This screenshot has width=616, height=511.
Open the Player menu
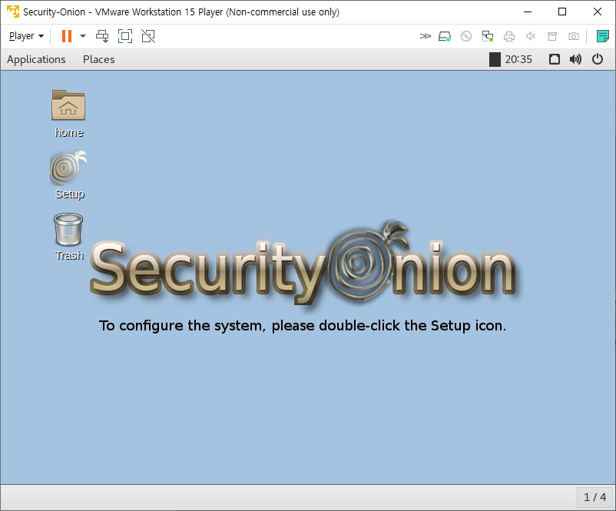click(26, 36)
